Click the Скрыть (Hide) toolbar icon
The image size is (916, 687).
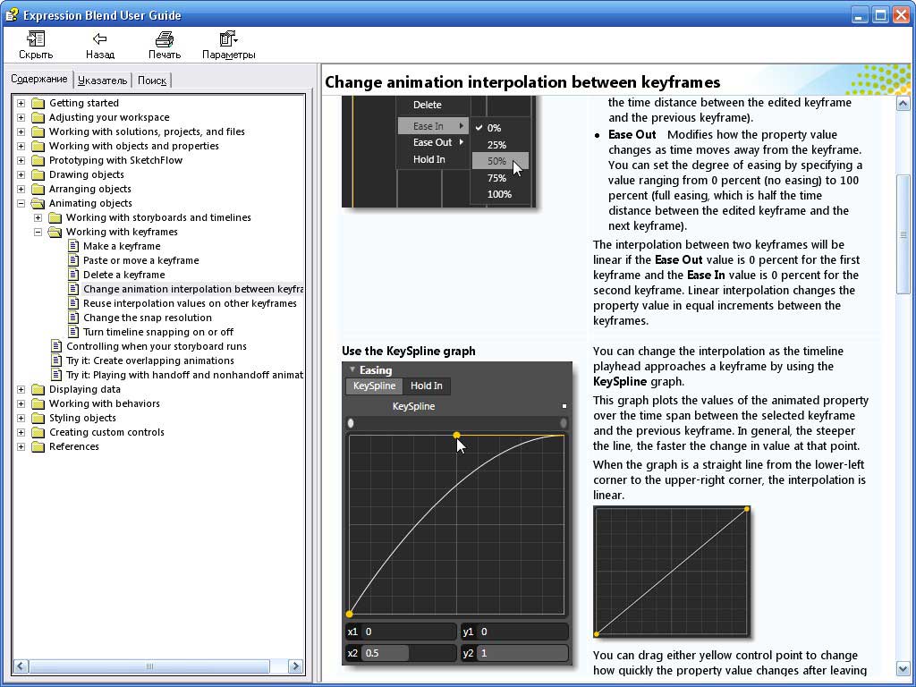(x=36, y=39)
